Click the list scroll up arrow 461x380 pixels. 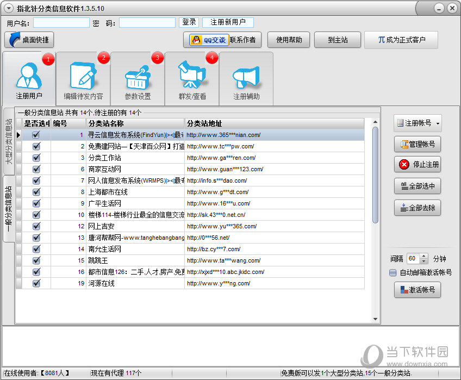pos(375,121)
